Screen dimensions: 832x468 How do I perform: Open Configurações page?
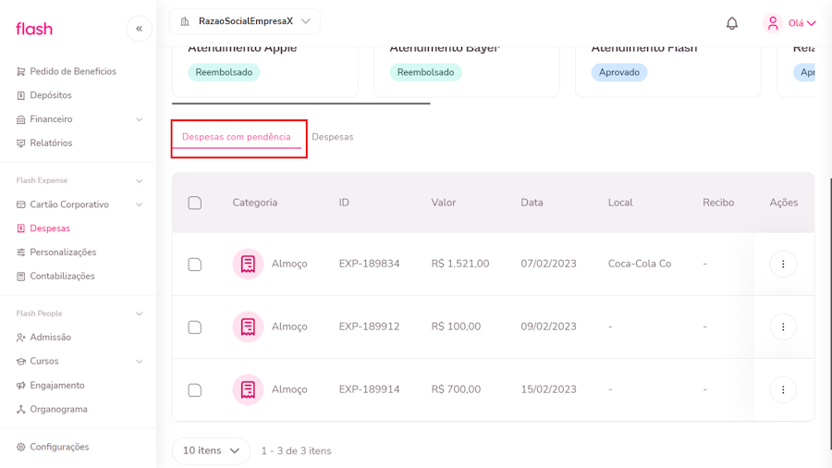coord(59,448)
